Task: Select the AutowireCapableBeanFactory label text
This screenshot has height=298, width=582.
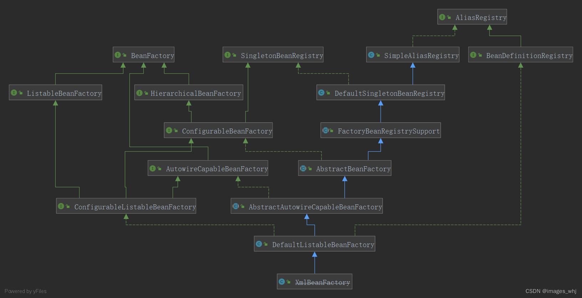Action: click(217, 169)
